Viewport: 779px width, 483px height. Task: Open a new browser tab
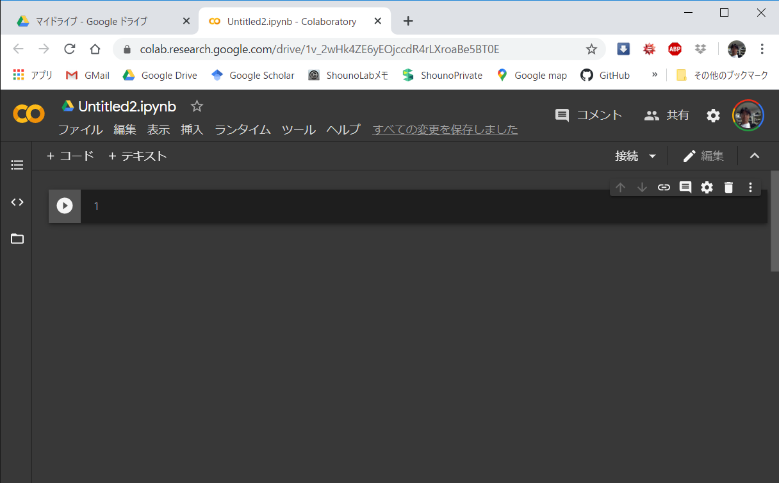tap(408, 21)
